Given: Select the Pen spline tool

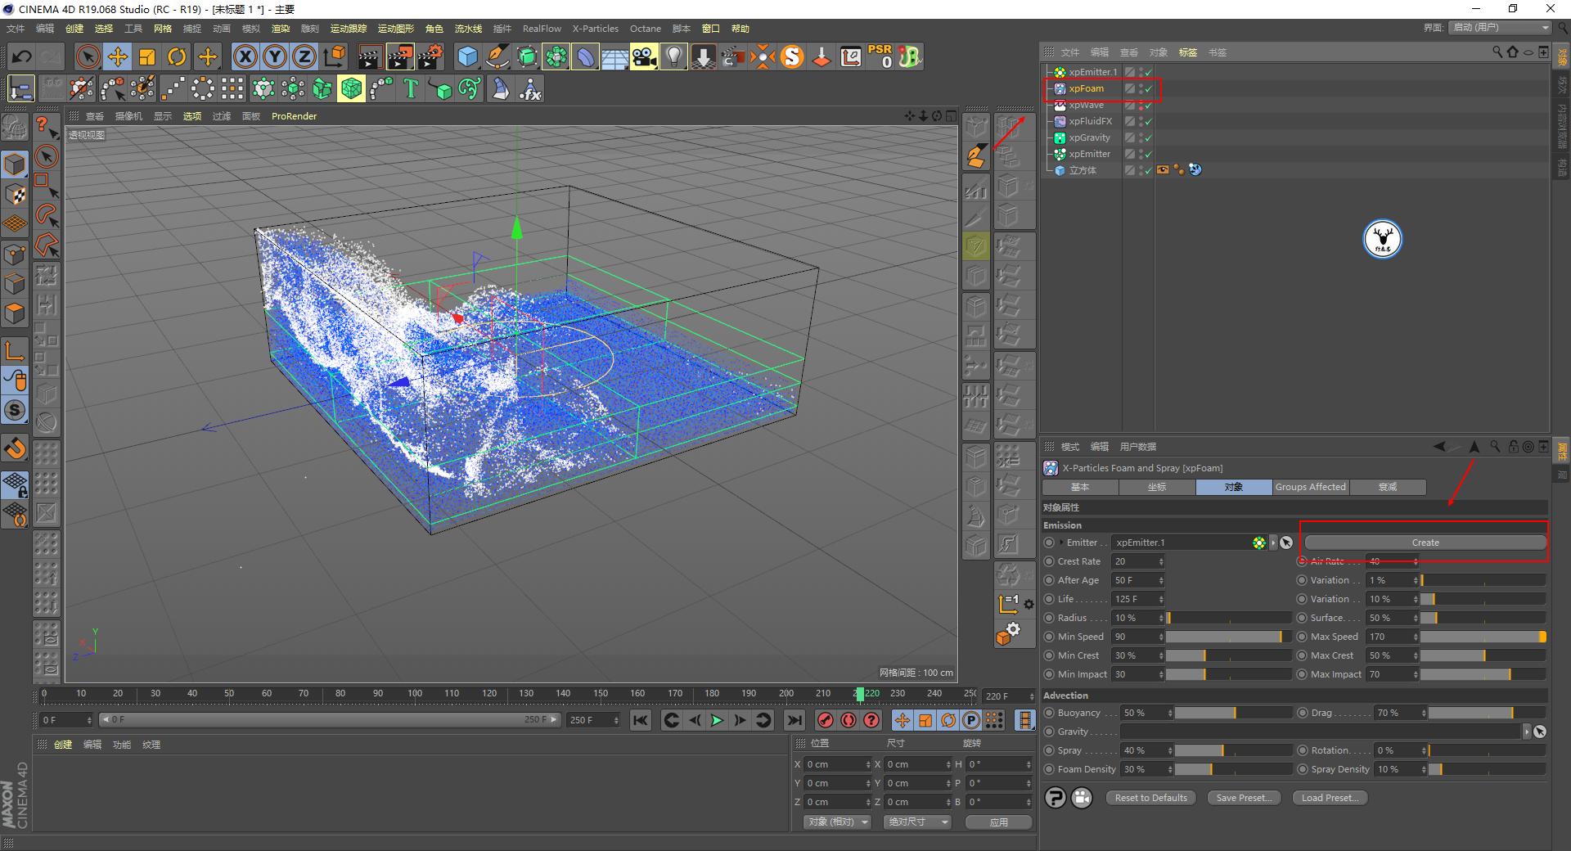Looking at the screenshot, I should click(497, 56).
